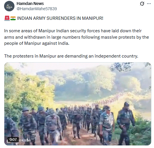Click the Hamdan News profile avatar
The height and width of the screenshot is (148, 154).
point(9,6)
